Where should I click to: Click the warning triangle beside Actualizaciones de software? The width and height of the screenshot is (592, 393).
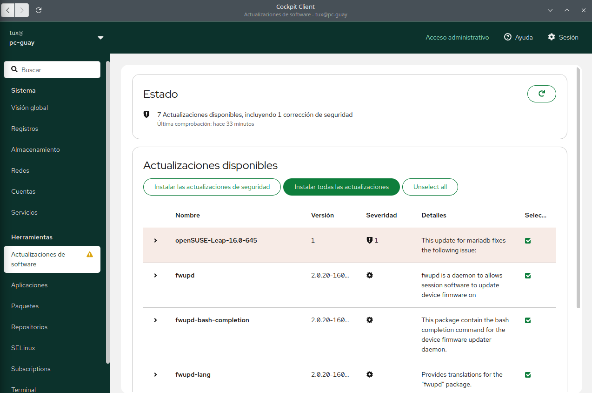point(90,255)
